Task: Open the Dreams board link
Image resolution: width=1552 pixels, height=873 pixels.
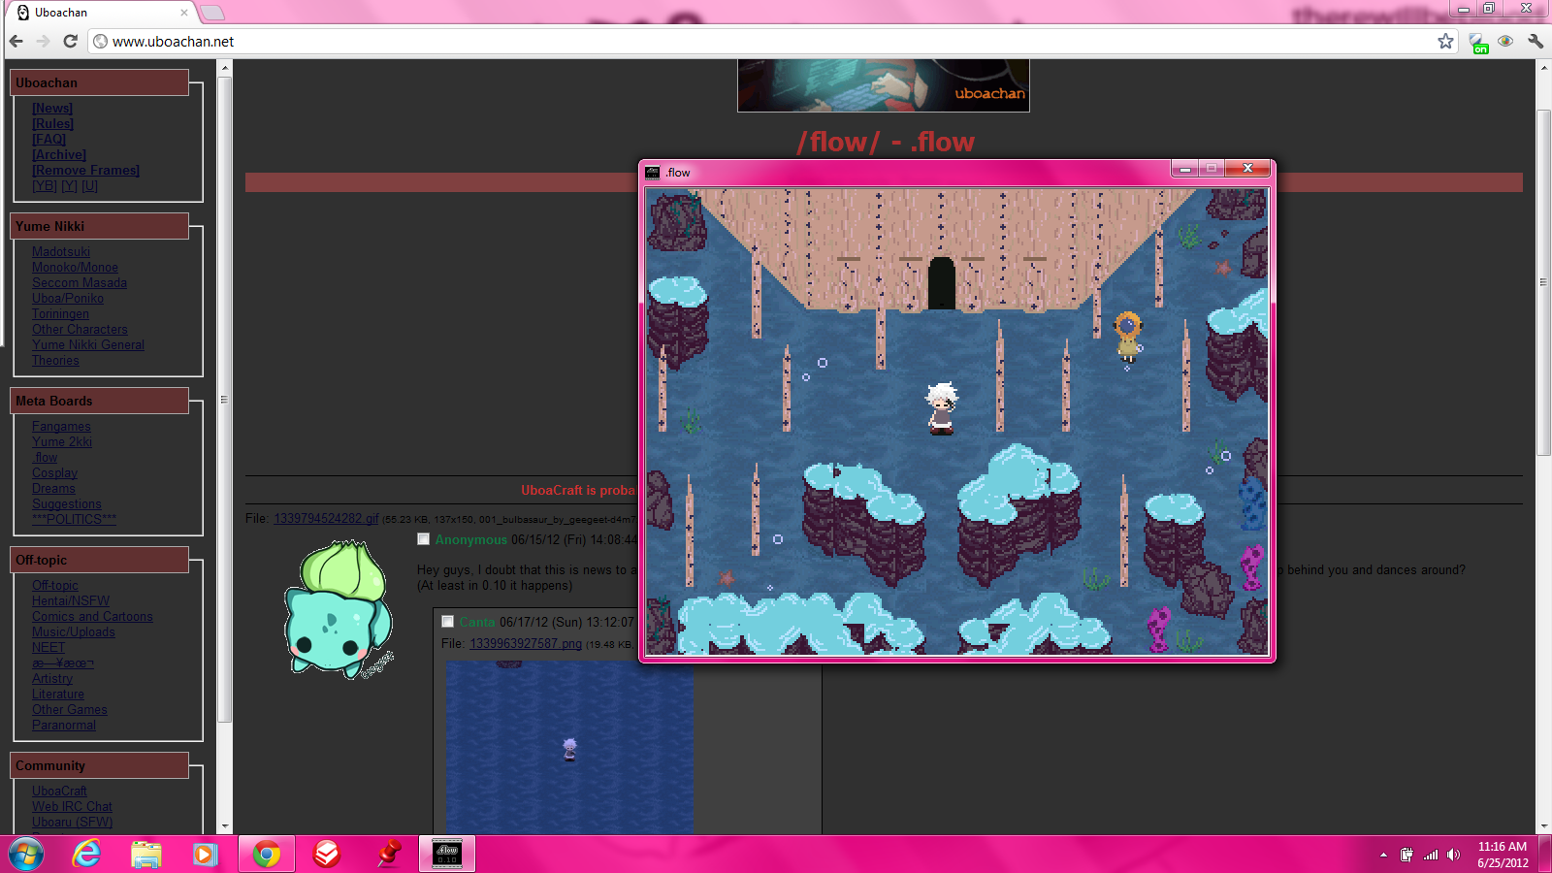Action: point(53,489)
